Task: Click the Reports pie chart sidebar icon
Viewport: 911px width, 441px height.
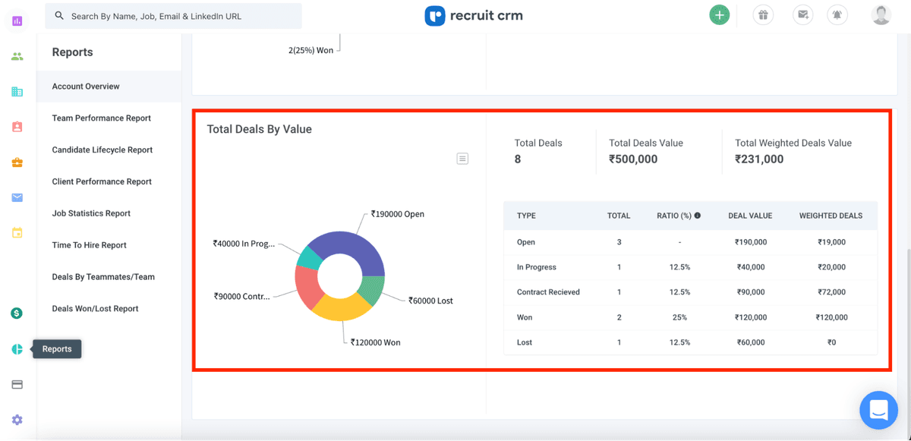Action: click(17, 349)
